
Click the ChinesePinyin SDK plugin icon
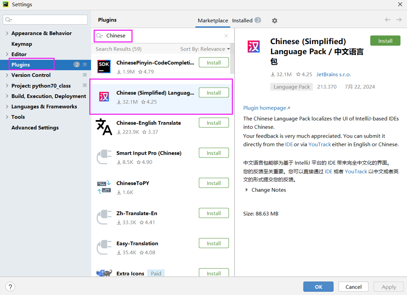click(104, 67)
